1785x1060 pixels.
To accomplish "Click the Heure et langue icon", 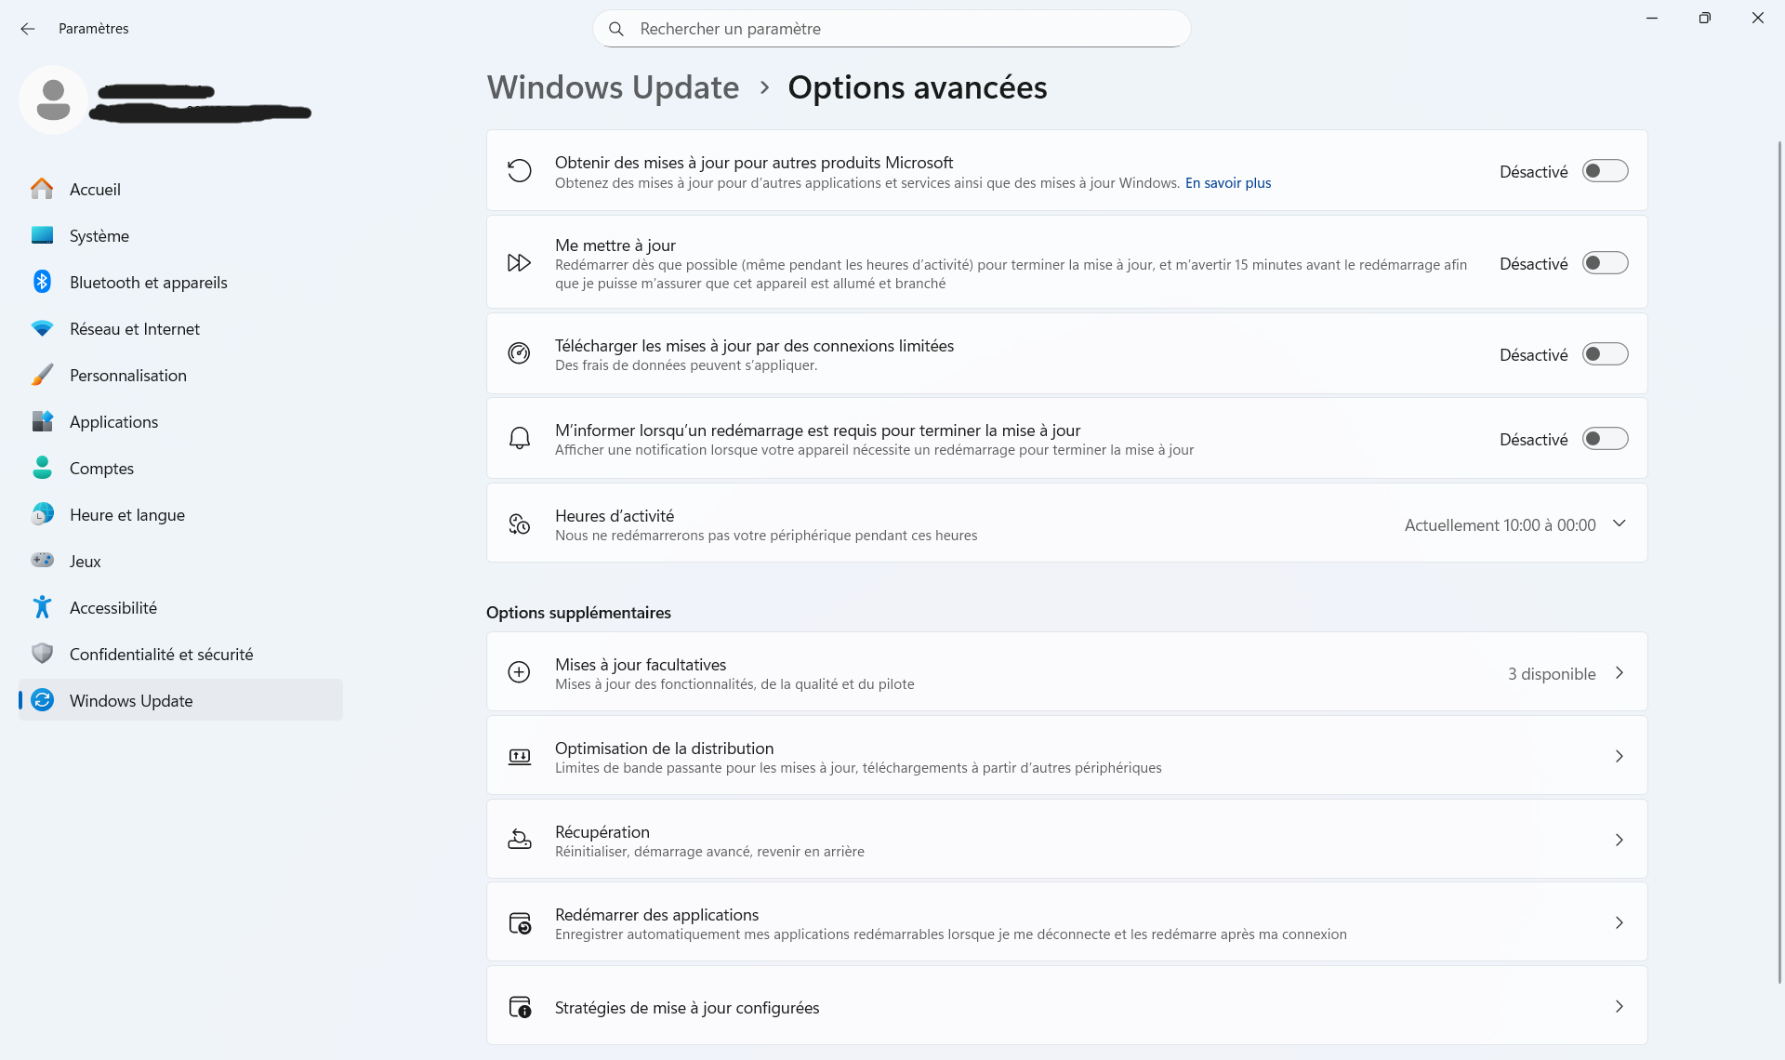I will click(x=43, y=514).
